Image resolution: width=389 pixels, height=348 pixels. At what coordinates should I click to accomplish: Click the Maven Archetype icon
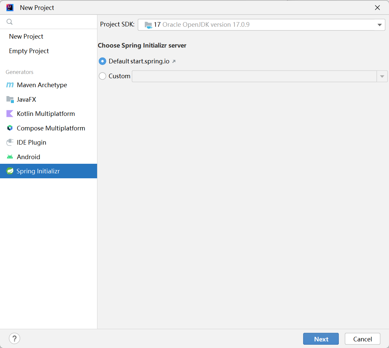point(10,85)
